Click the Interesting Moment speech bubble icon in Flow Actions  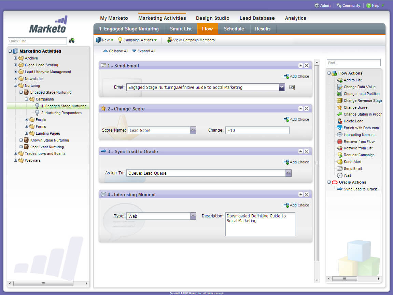[340, 135]
